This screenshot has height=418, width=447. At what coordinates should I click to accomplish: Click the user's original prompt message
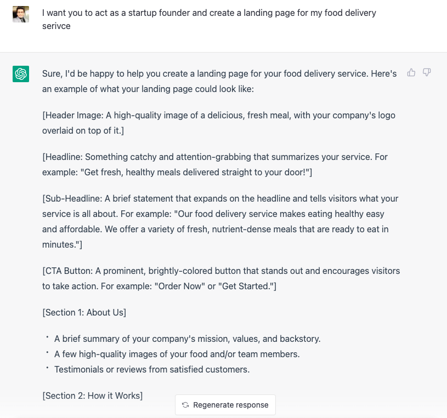tap(208, 19)
